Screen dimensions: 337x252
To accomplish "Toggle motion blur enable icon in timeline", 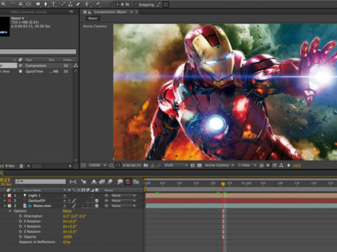I will tap(110, 182).
